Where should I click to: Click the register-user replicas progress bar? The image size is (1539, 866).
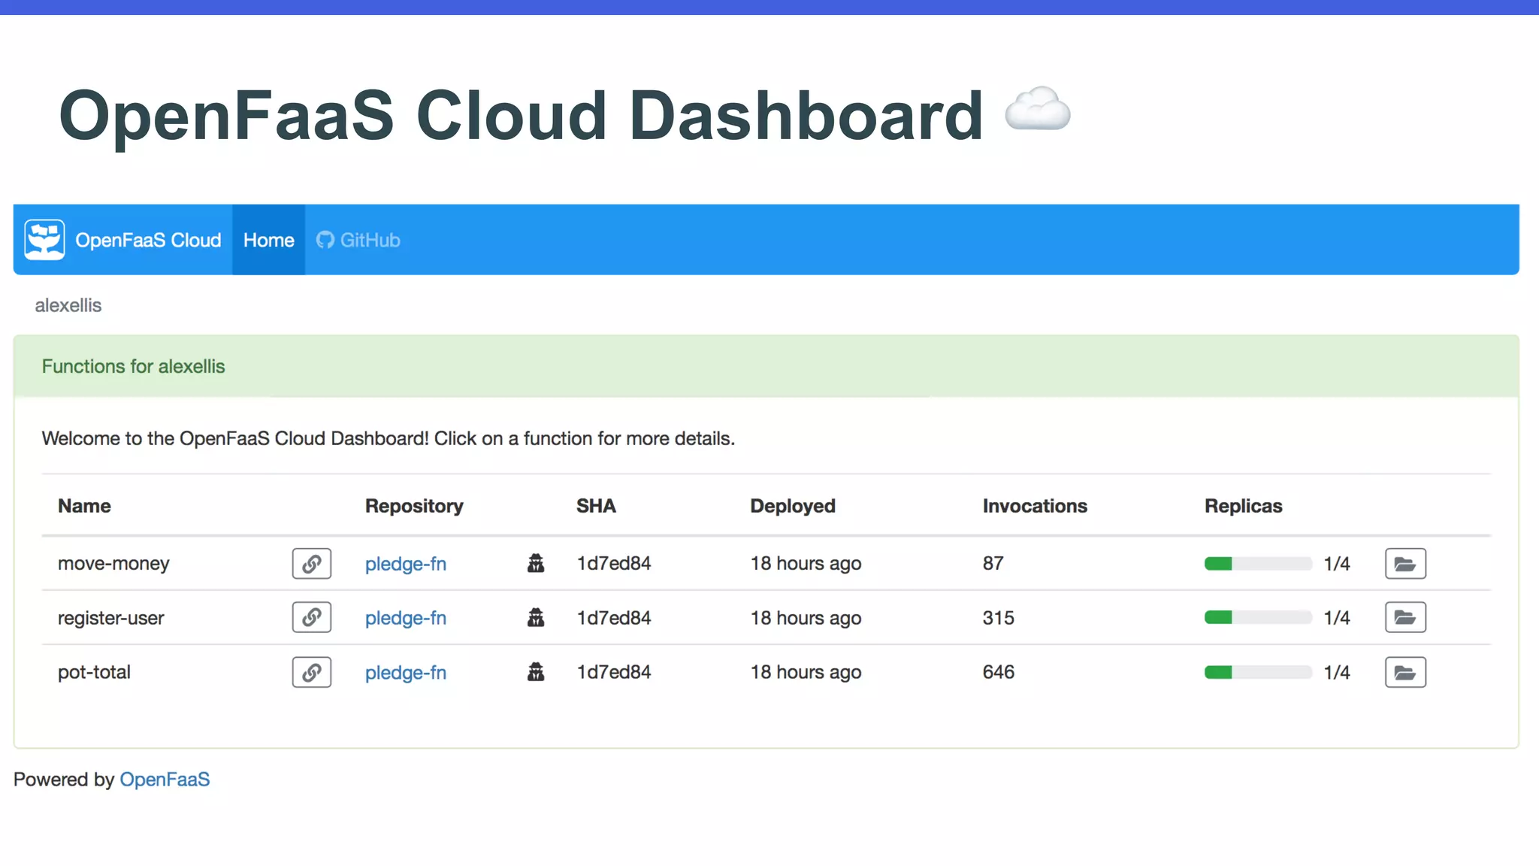(x=1258, y=618)
